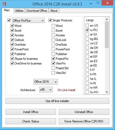Select the es-ES language checkbox
The image size is (115, 130).
coord(87,61)
